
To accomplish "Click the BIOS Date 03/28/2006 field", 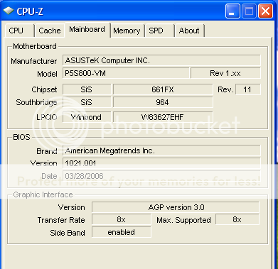I will point(161,176).
